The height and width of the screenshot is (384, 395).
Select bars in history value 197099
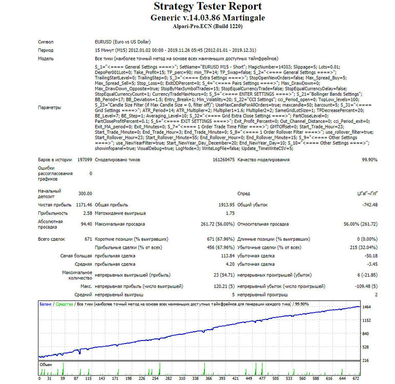[85, 160]
